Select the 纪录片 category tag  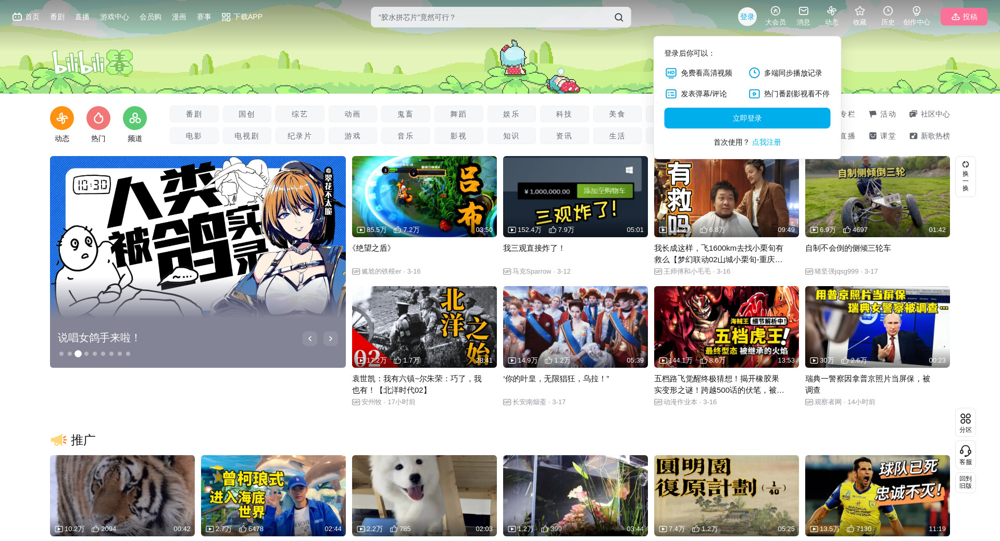[300, 136]
